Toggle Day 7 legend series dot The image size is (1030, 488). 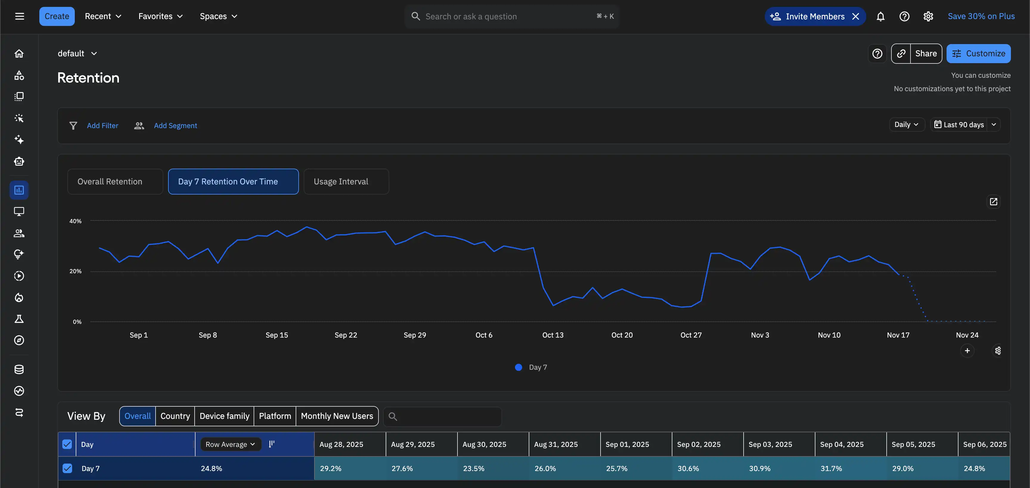pyautogui.click(x=519, y=367)
